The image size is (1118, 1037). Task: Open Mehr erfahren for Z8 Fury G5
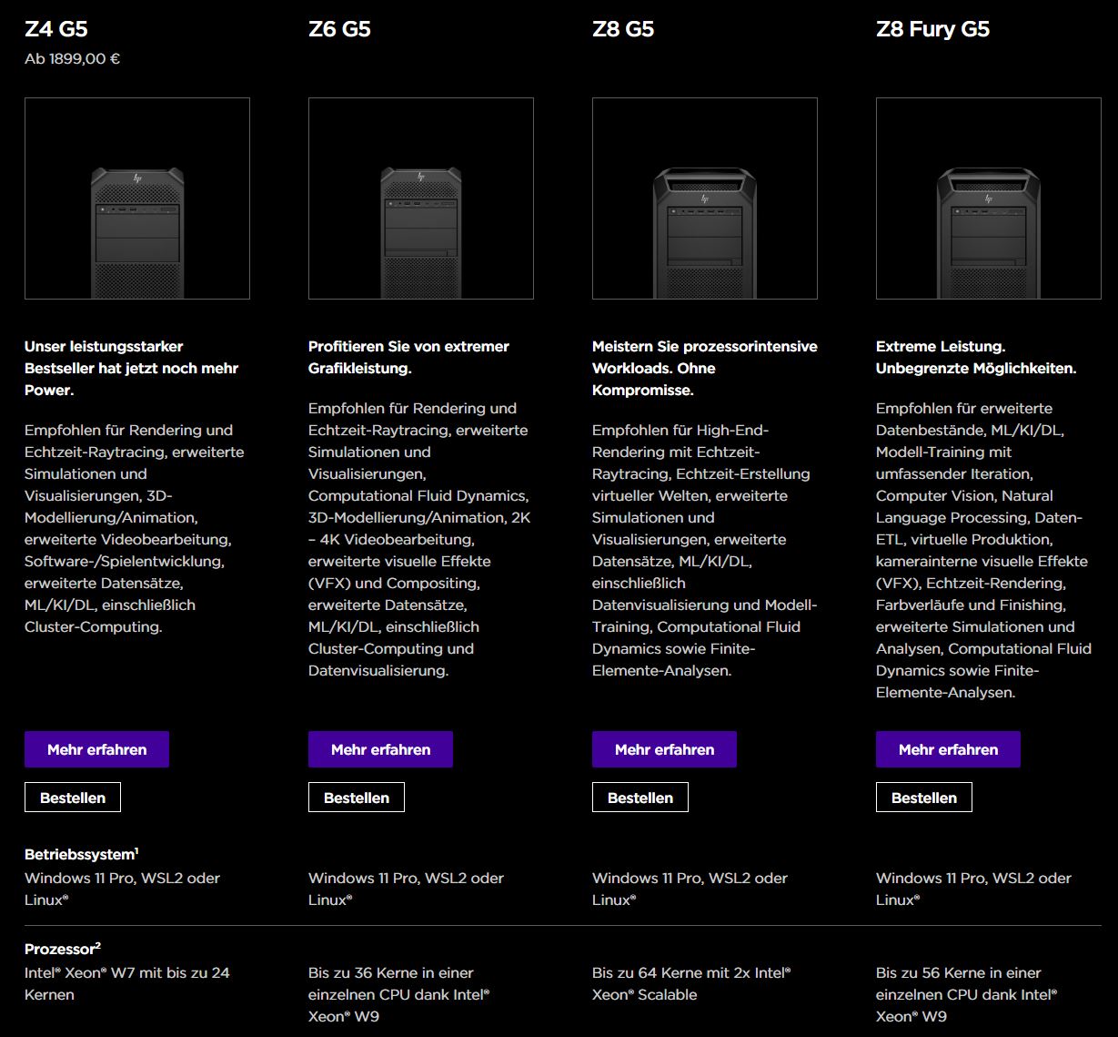click(x=948, y=749)
